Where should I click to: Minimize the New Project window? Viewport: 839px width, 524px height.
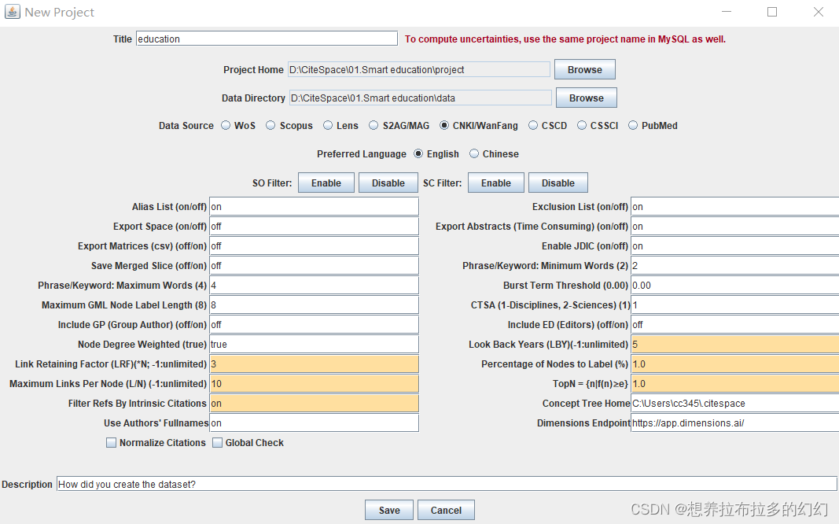727,12
